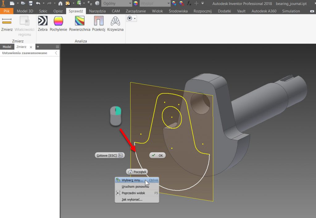Viewport: 316px width, 218px height.
Task: Close the Zmierz browser tab
Action: pos(31,47)
